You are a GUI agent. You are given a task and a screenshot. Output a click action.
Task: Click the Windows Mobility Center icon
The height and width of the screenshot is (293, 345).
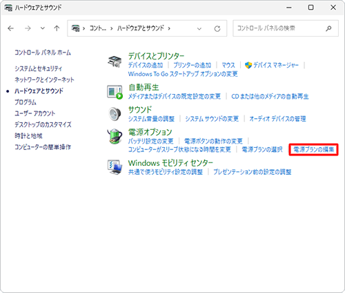tap(115, 167)
